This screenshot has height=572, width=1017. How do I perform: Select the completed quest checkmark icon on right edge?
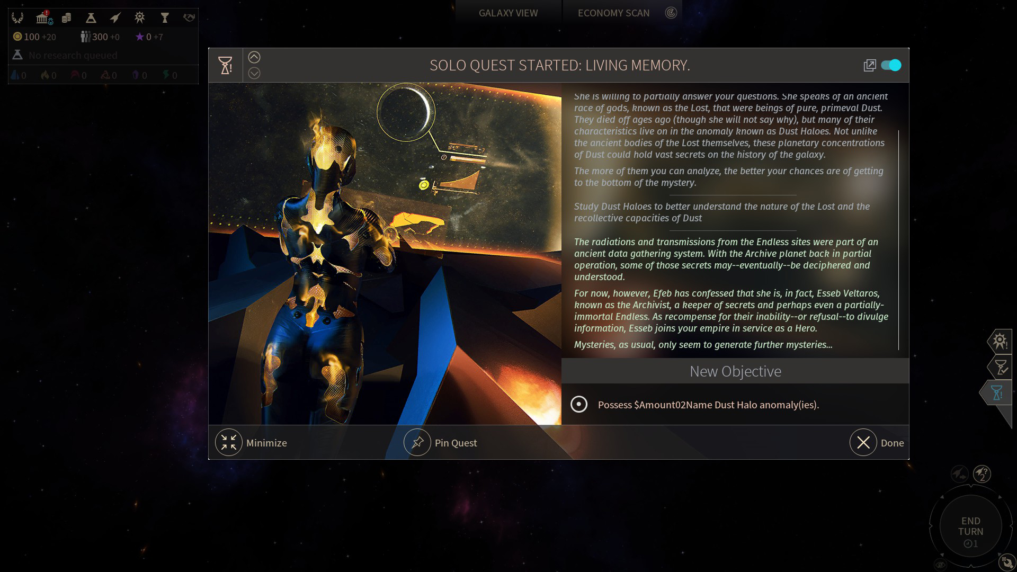(x=1001, y=365)
